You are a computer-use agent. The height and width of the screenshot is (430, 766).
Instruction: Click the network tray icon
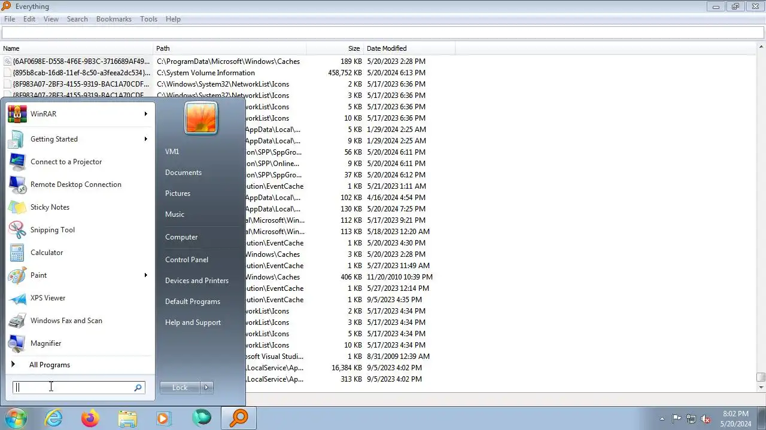[691, 419]
